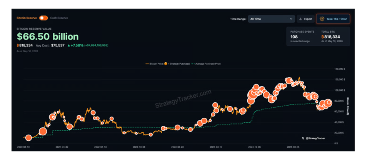Select the Cash Reserve label
375x160 pixels.
(x=59, y=18)
